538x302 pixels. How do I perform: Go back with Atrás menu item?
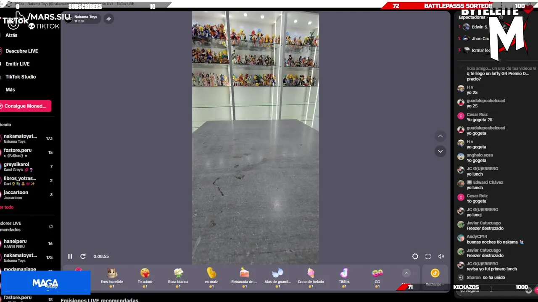pos(11,35)
